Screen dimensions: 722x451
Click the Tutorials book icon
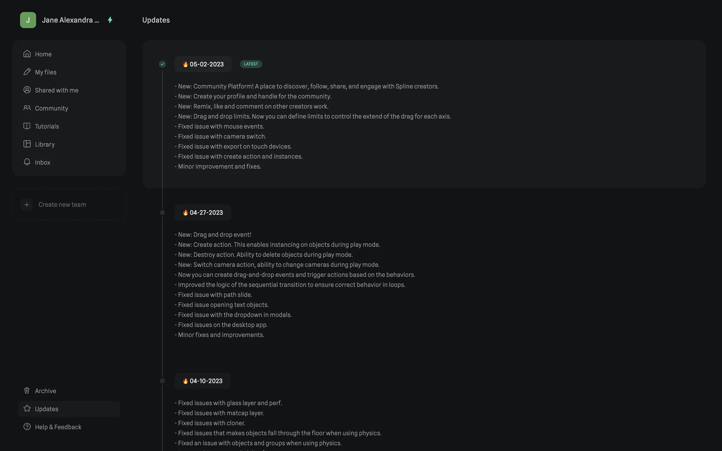(27, 126)
